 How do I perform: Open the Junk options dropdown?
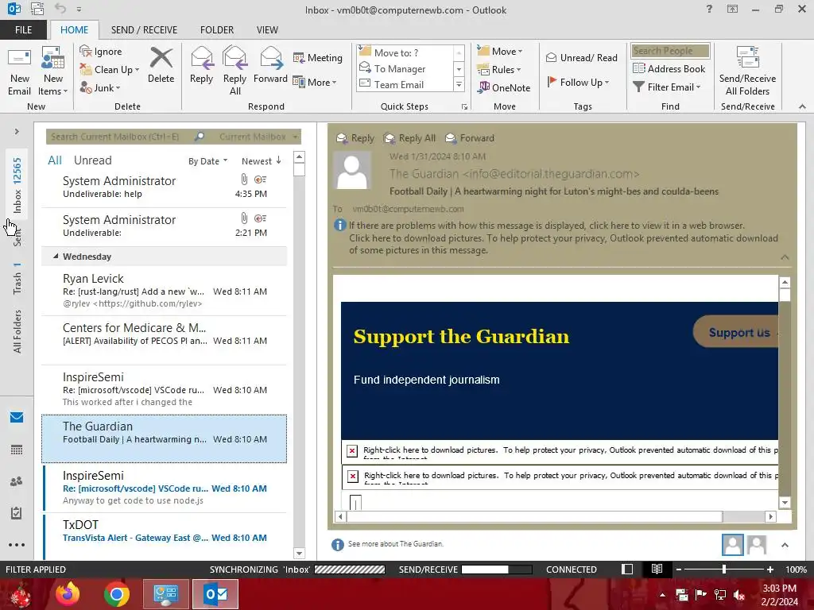(x=99, y=87)
